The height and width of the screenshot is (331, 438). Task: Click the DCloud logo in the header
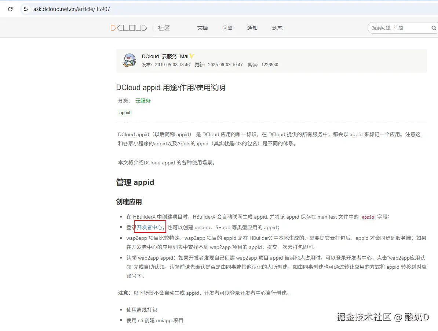[129, 28]
